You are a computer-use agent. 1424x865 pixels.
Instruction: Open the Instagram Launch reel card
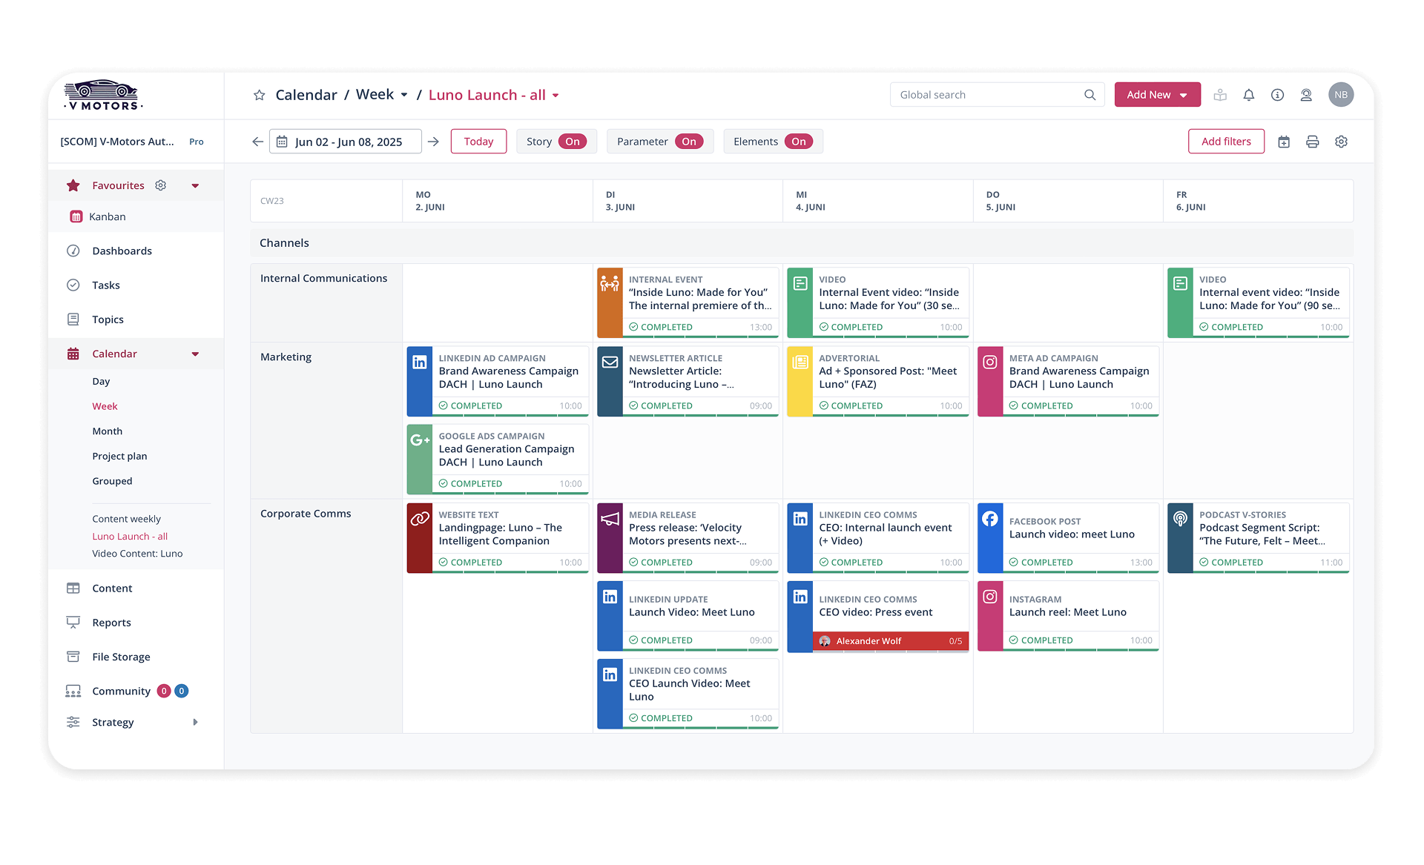coord(1068,616)
